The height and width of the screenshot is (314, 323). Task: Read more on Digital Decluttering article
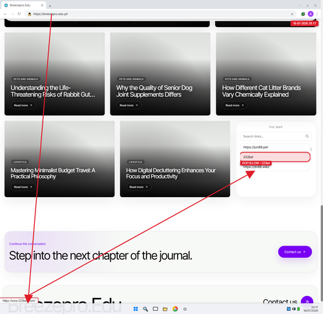tap(139, 187)
